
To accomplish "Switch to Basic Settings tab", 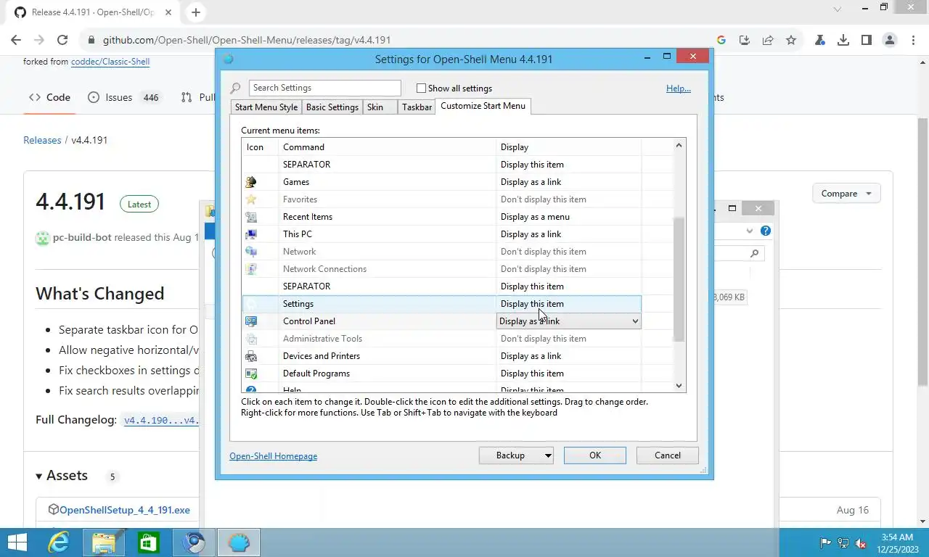I will pos(332,107).
